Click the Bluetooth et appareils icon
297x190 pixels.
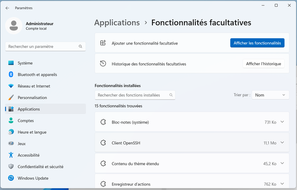click(11, 75)
